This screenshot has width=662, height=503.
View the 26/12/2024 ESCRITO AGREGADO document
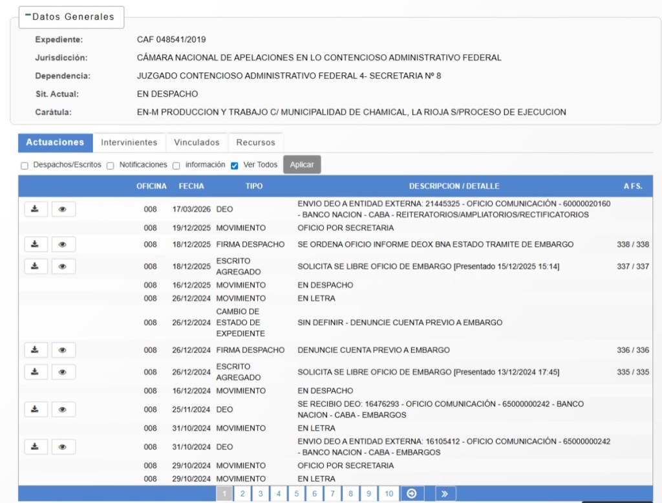(x=63, y=372)
